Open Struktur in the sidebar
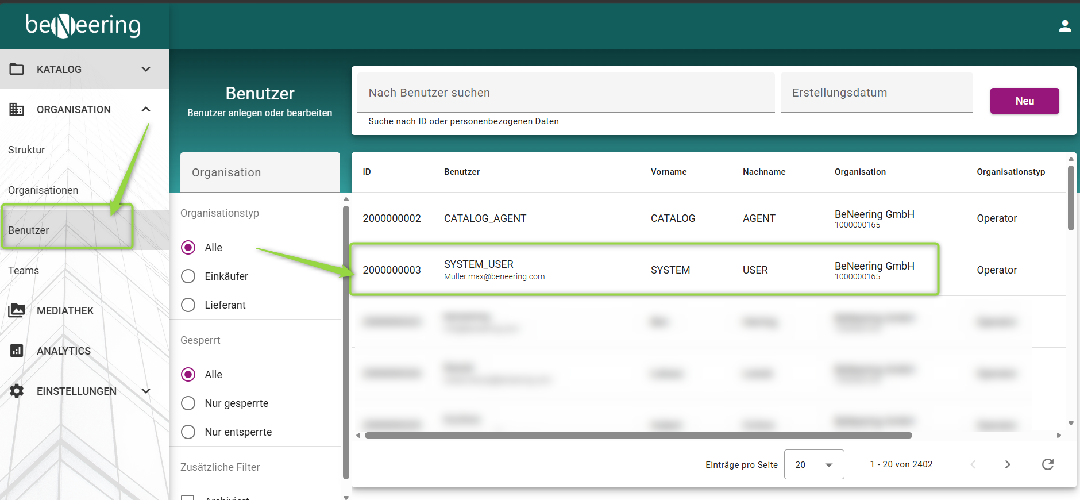This screenshot has height=500, width=1080. click(x=26, y=149)
